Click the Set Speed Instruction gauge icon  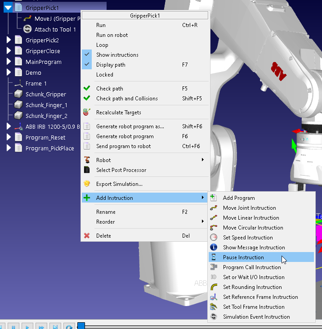214,237
